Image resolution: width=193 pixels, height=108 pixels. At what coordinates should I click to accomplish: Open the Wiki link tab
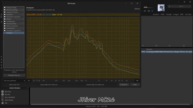tap(182, 14)
